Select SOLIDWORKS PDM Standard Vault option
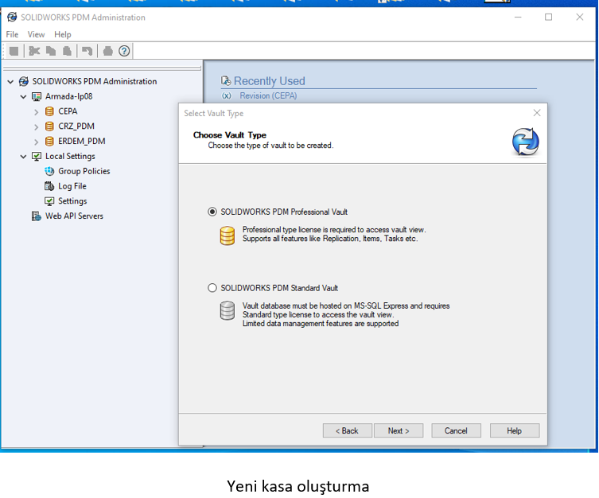 click(x=212, y=288)
